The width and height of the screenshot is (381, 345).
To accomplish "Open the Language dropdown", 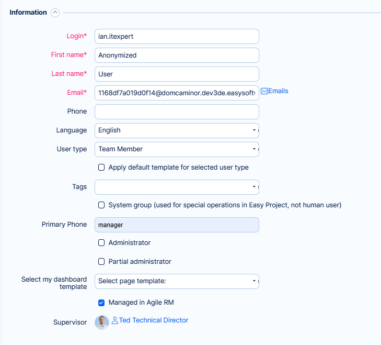I will pos(177,130).
